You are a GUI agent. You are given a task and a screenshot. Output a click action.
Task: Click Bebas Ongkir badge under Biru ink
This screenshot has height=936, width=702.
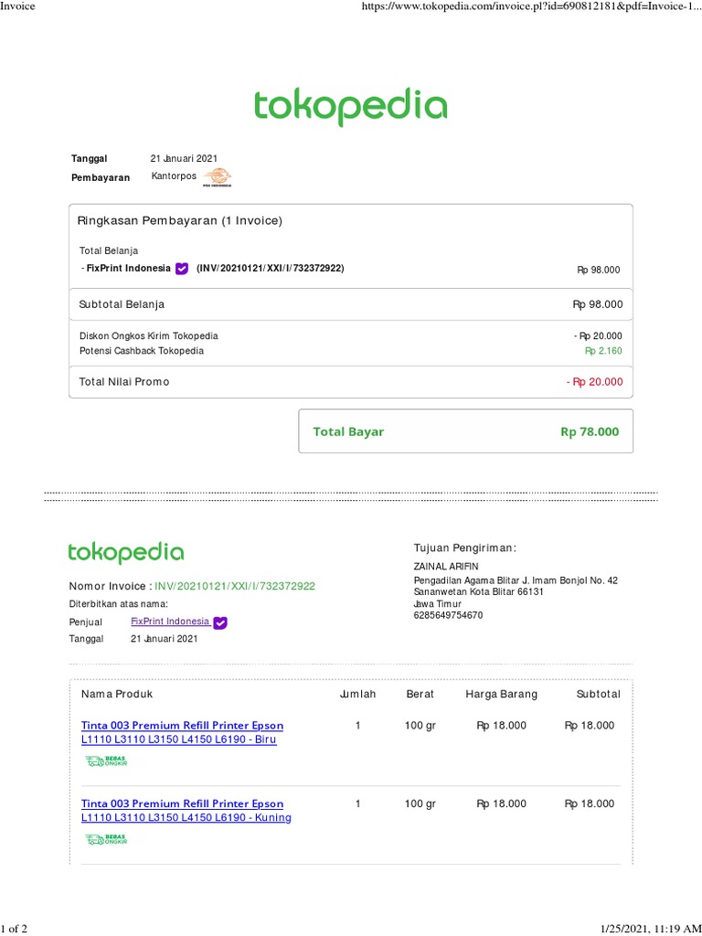point(106,760)
